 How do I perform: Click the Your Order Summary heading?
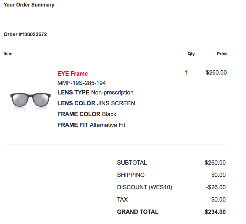[x=29, y=5]
